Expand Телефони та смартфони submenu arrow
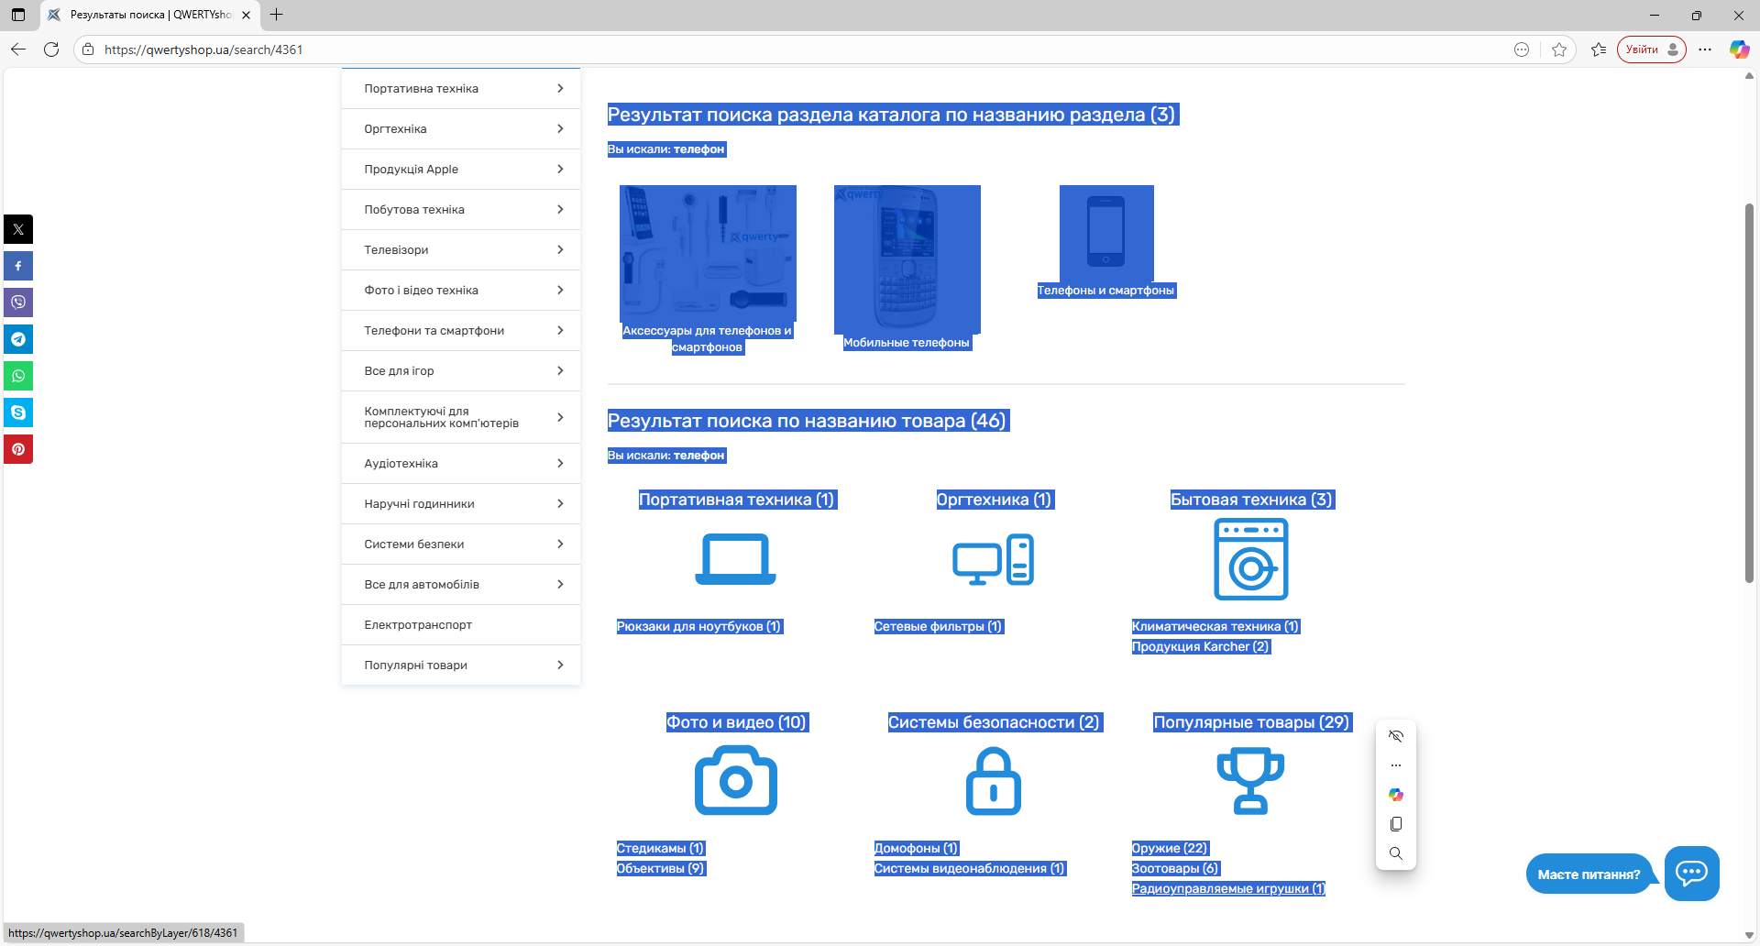This screenshot has width=1760, height=946. click(x=560, y=330)
